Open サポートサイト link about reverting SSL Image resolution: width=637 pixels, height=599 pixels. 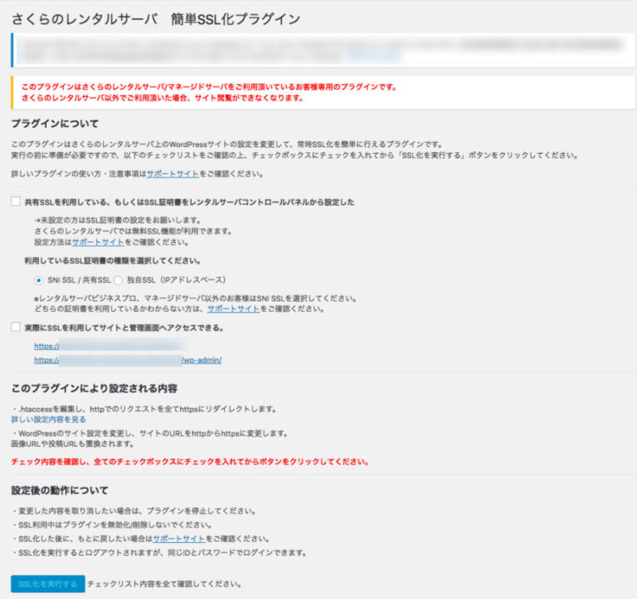click(178, 539)
